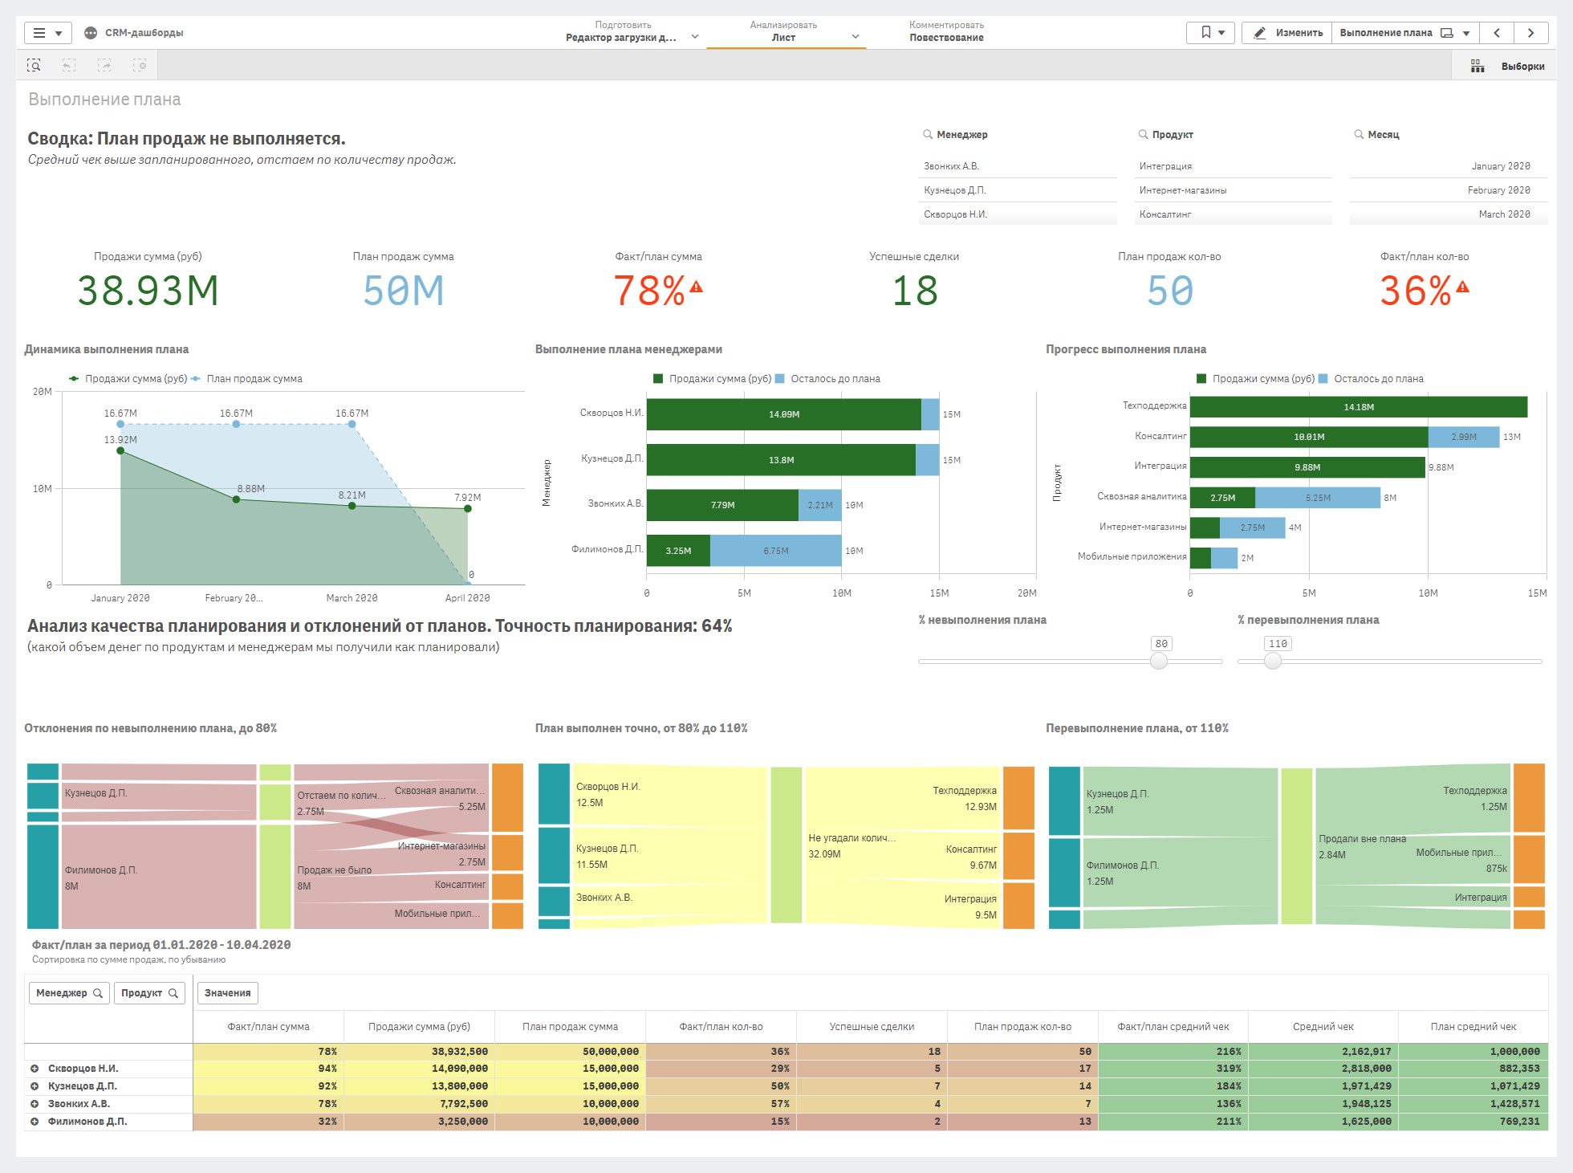Click the clear all selections icon

pos(140,65)
